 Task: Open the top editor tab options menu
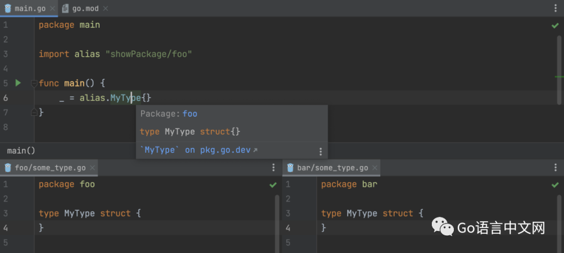tap(555, 8)
